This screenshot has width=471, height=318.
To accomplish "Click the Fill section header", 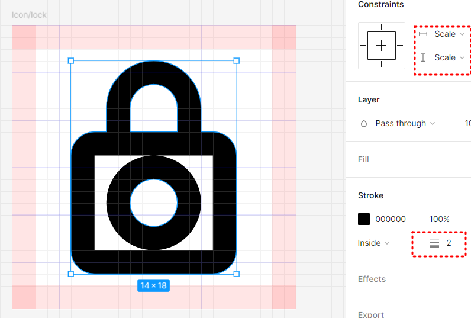I will coord(363,159).
